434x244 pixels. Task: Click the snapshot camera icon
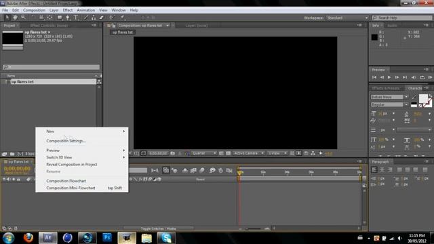click(x=172, y=153)
